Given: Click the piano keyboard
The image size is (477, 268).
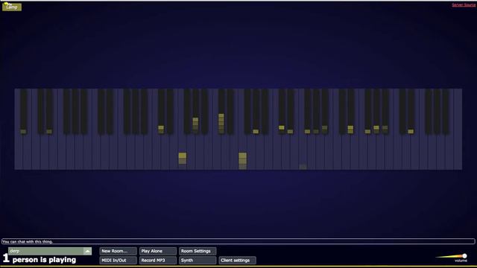Looking at the screenshot, I should tap(238, 129).
